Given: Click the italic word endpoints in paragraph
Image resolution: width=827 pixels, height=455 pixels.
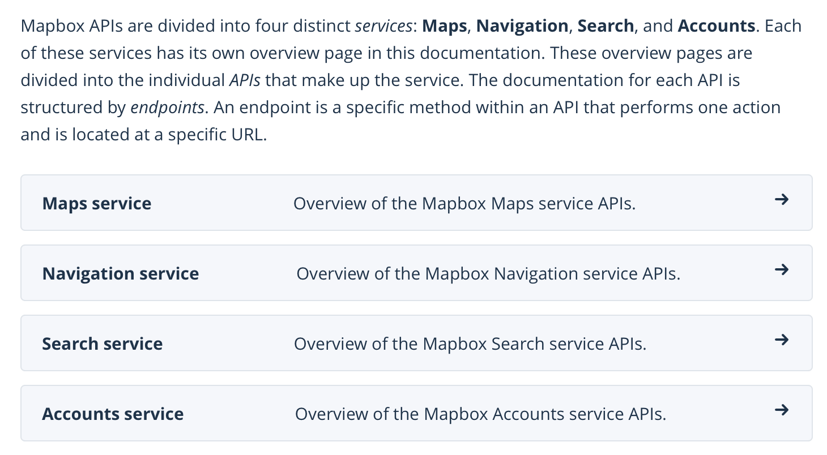Looking at the screenshot, I should tap(167, 108).
